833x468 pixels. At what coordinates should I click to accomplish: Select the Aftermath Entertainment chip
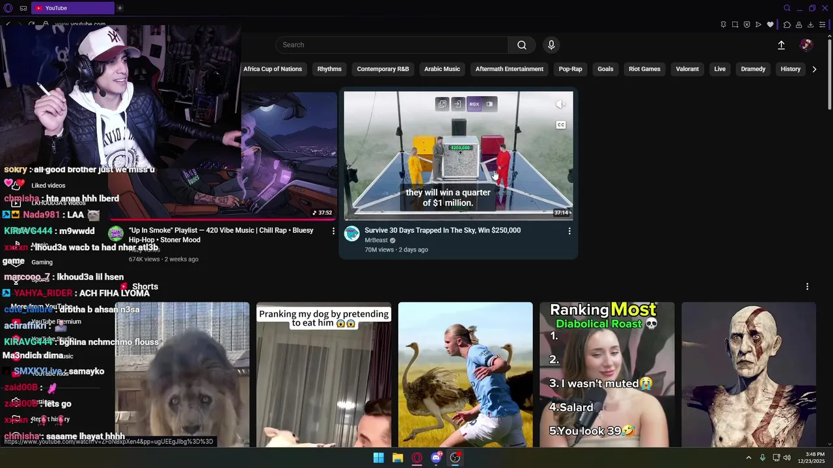(x=509, y=69)
